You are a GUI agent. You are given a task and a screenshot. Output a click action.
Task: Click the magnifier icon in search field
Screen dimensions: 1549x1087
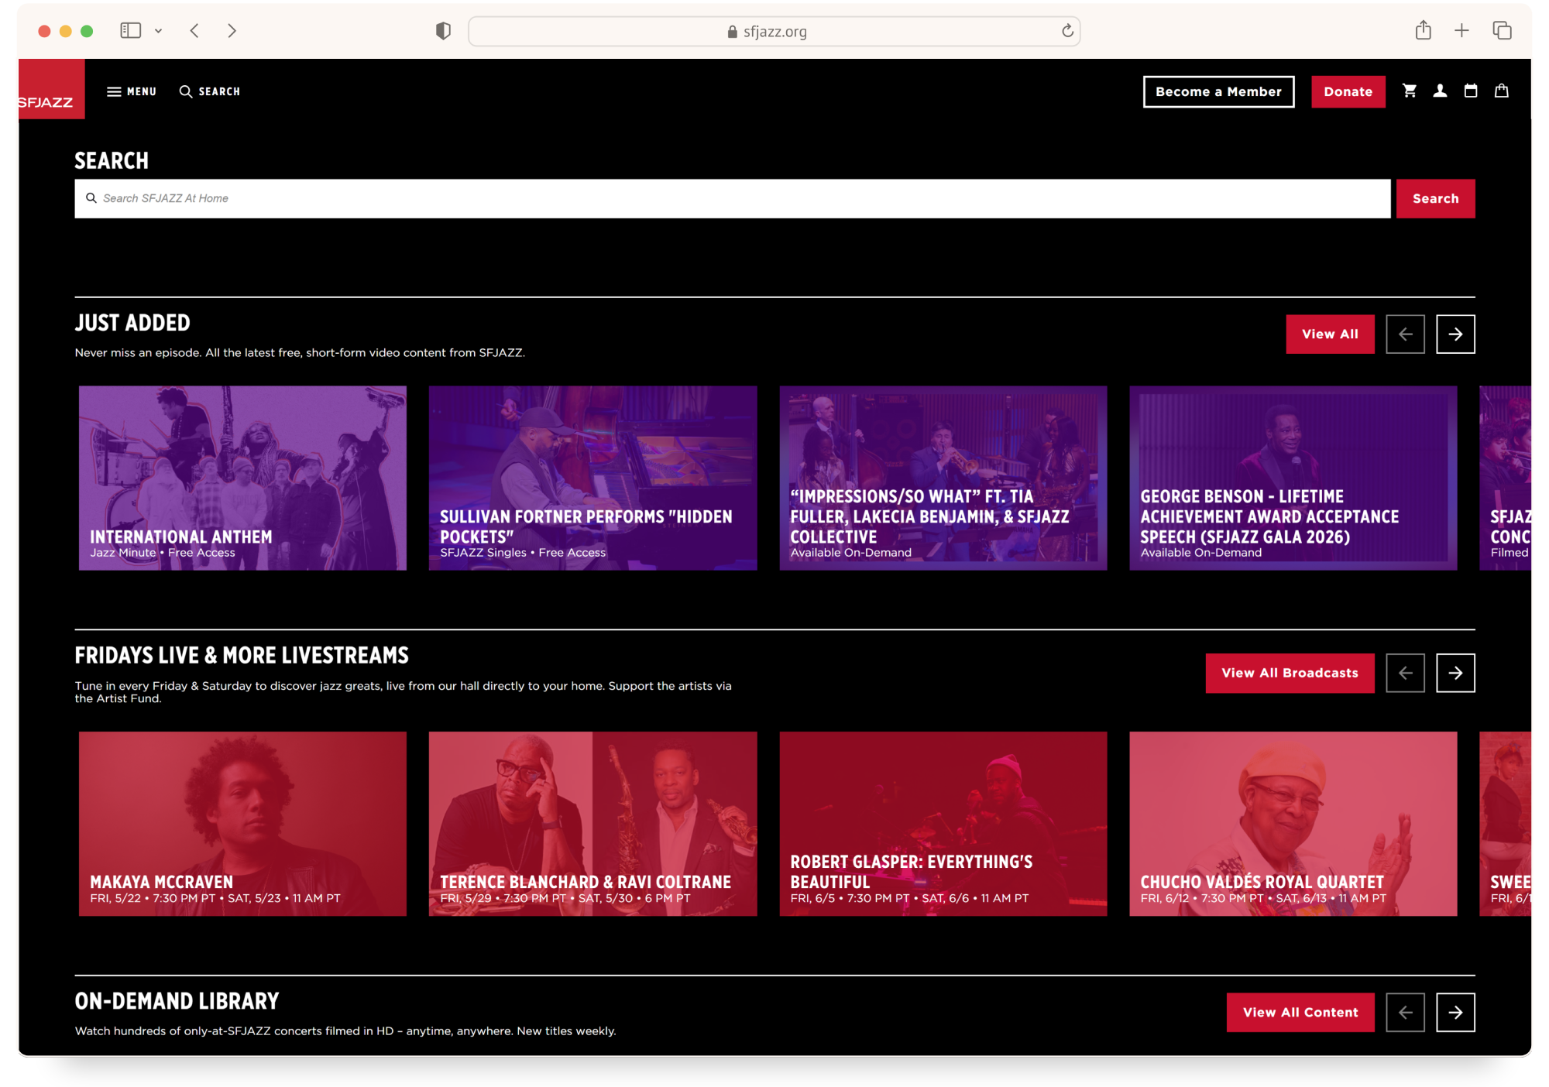point(91,198)
